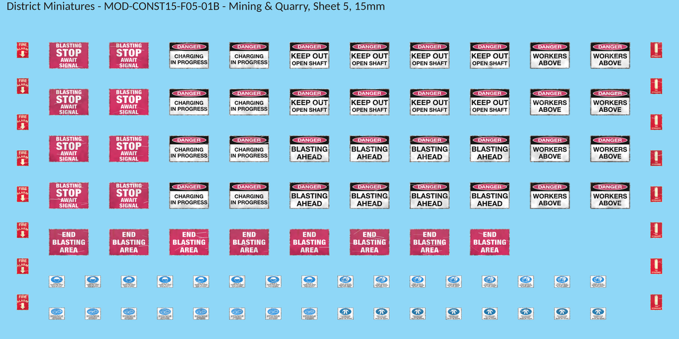
Task: Select the District Miniatures sheet title text
Action: click(195, 7)
